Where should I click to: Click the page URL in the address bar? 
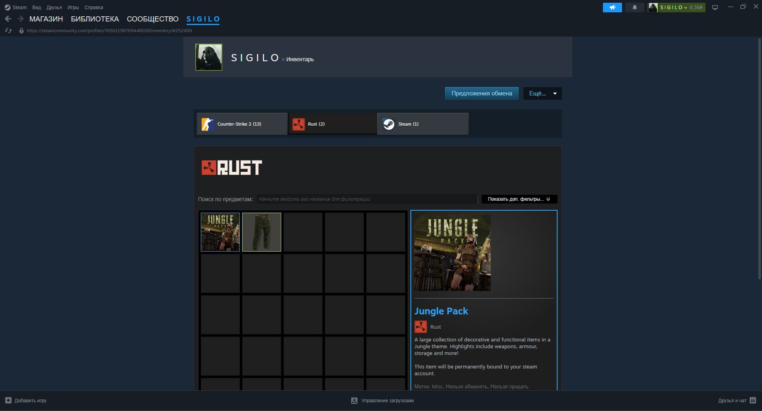[x=109, y=31]
